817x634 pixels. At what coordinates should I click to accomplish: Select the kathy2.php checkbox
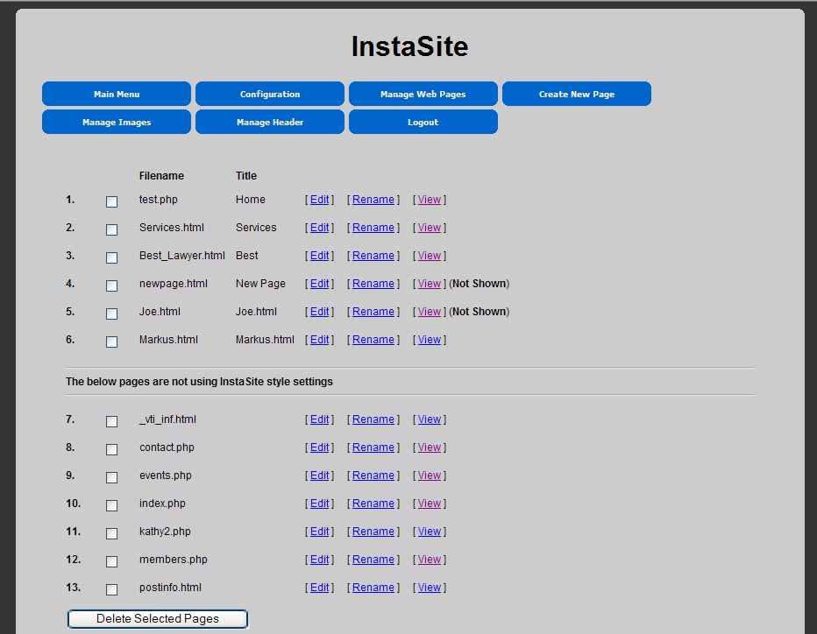(x=111, y=534)
